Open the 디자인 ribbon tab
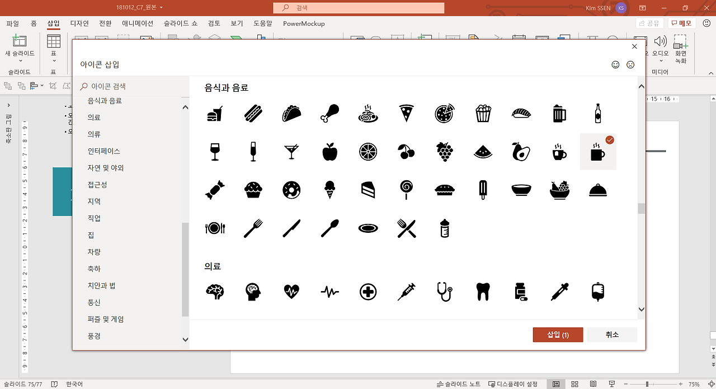 [79, 24]
